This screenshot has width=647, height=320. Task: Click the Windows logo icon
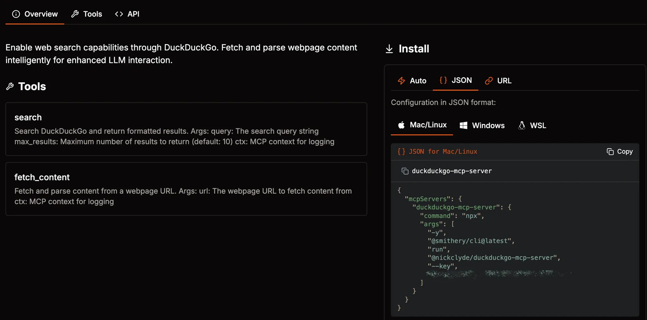pos(463,125)
